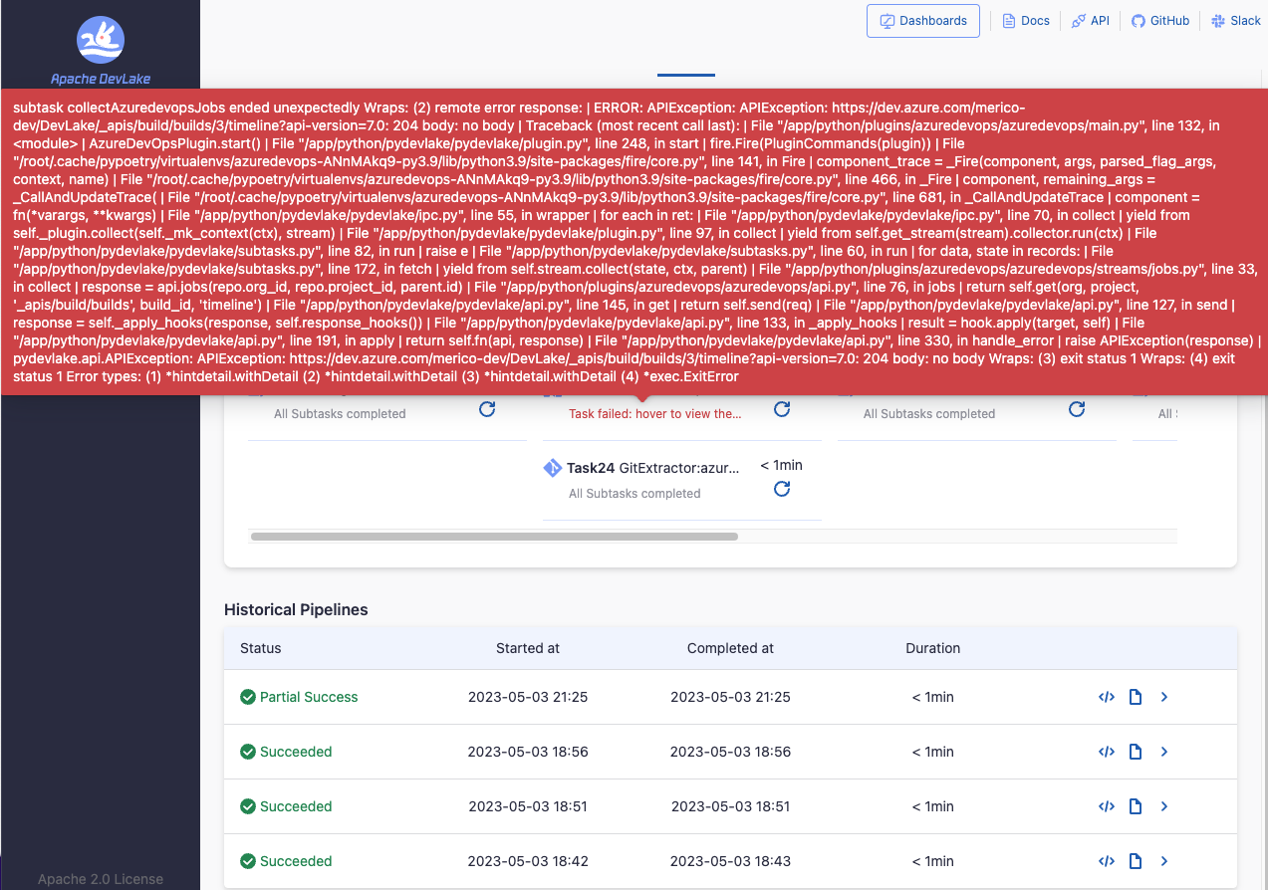Screen dimensions: 1268x890
Task: Open the API link
Action: tap(1091, 21)
